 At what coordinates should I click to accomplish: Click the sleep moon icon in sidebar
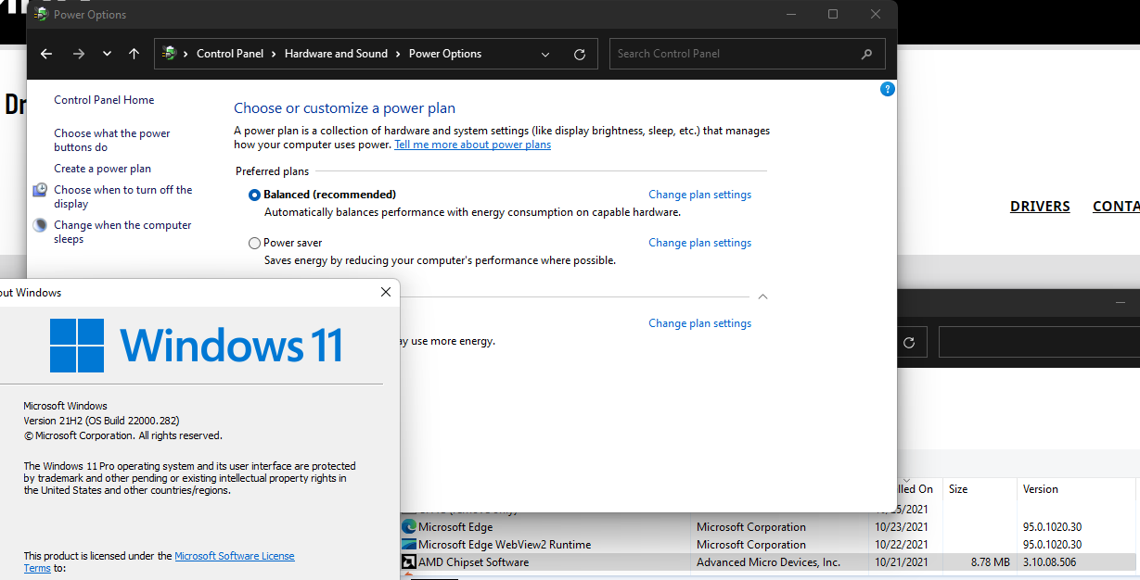40,225
